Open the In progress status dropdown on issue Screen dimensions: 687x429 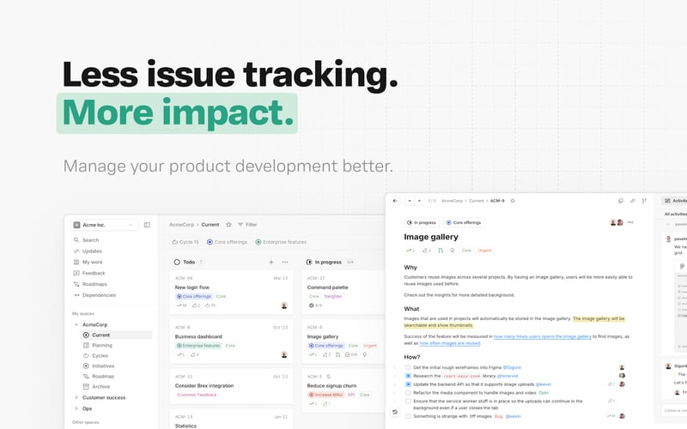click(x=422, y=222)
